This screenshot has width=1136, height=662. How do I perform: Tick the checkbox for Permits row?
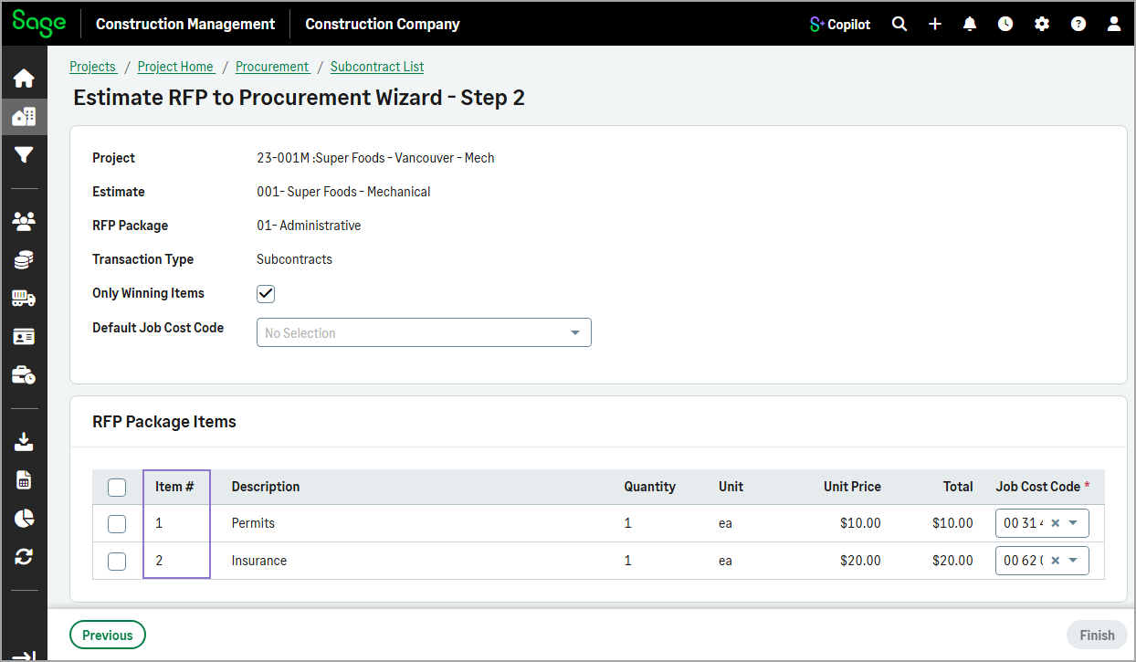[x=117, y=523]
